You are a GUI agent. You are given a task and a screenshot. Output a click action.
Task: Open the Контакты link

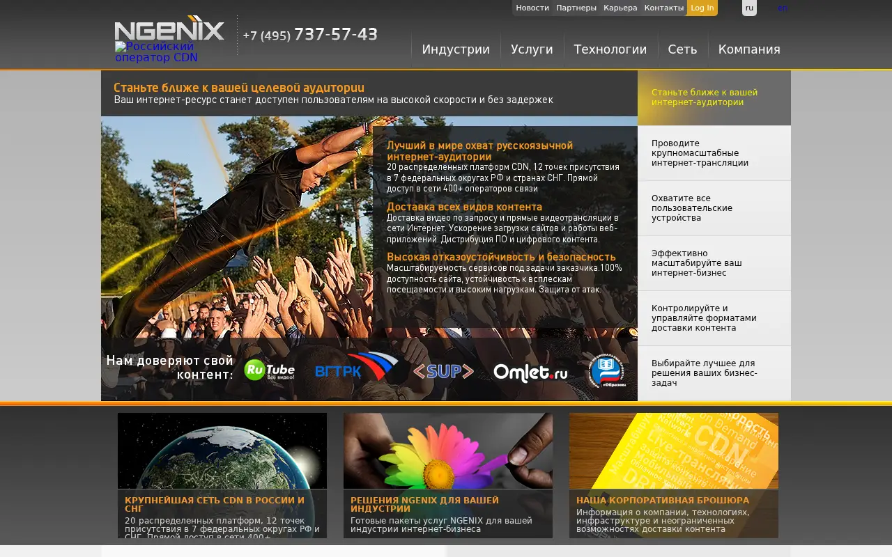tap(664, 8)
